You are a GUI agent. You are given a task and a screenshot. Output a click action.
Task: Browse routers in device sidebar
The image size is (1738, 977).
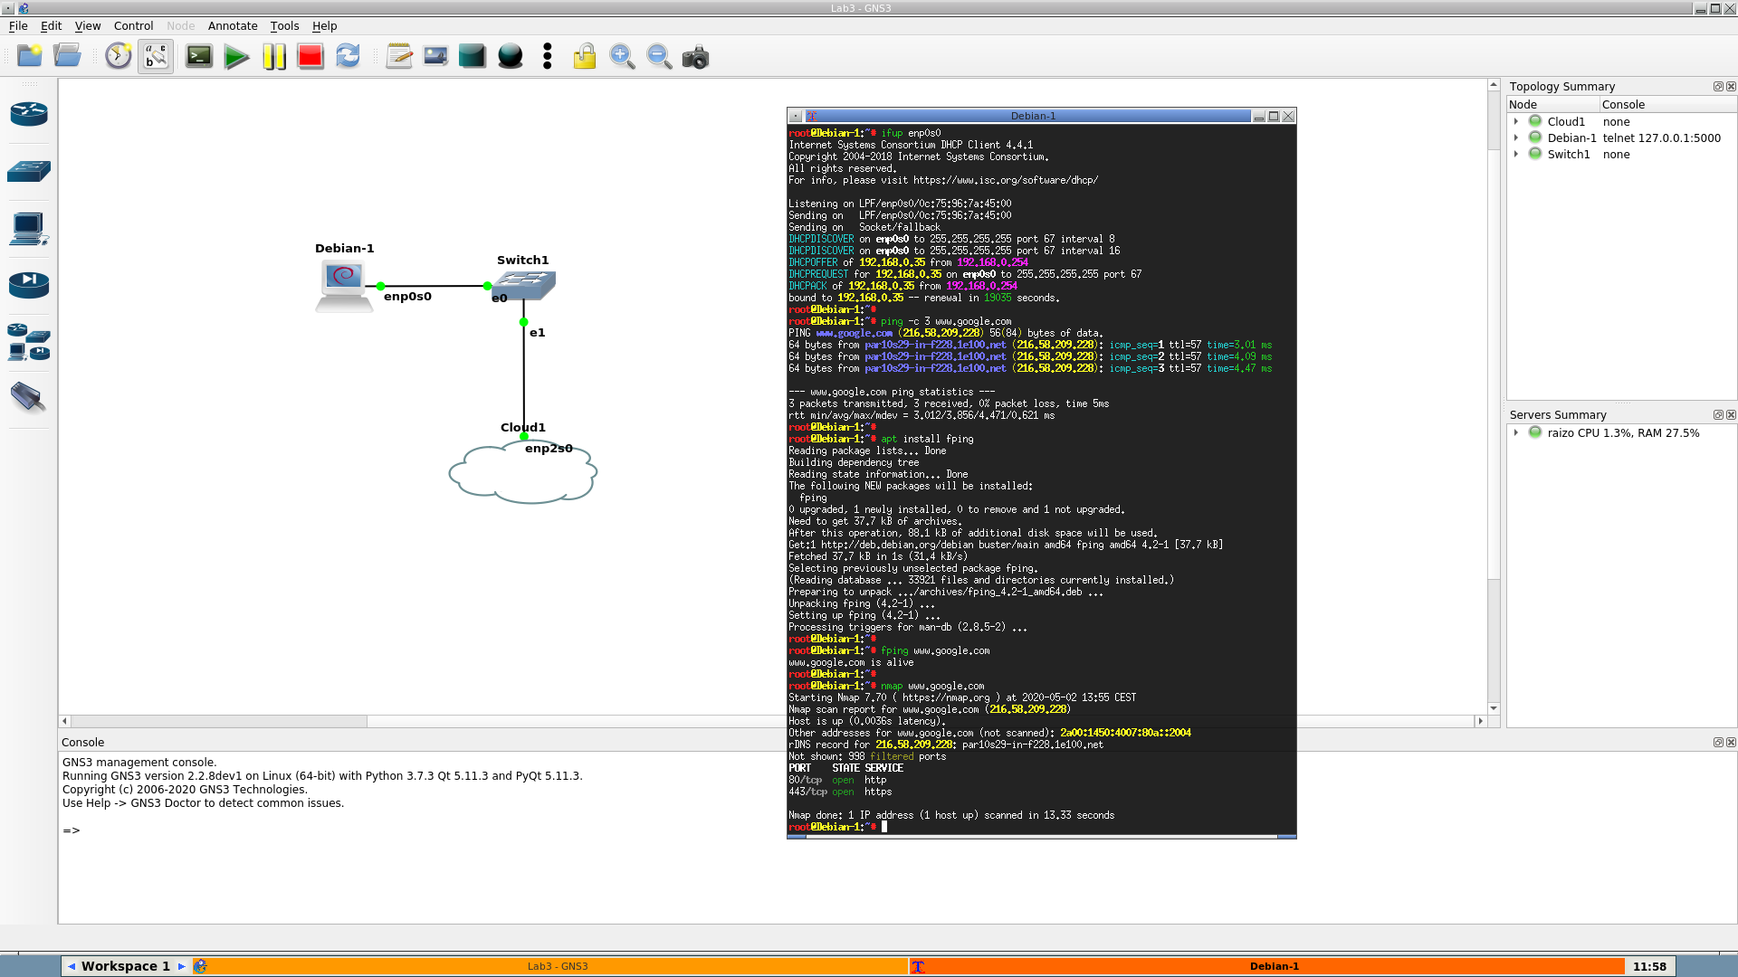(29, 114)
